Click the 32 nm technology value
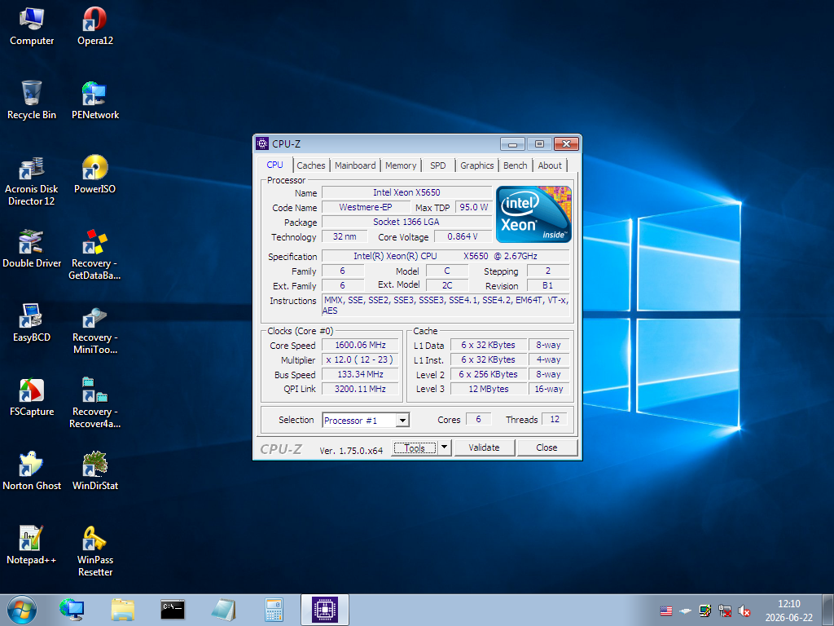Image resolution: width=834 pixels, height=626 pixels. pyautogui.click(x=345, y=236)
